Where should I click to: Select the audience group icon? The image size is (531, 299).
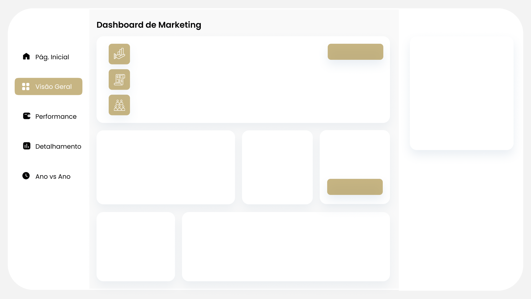pos(119,105)
